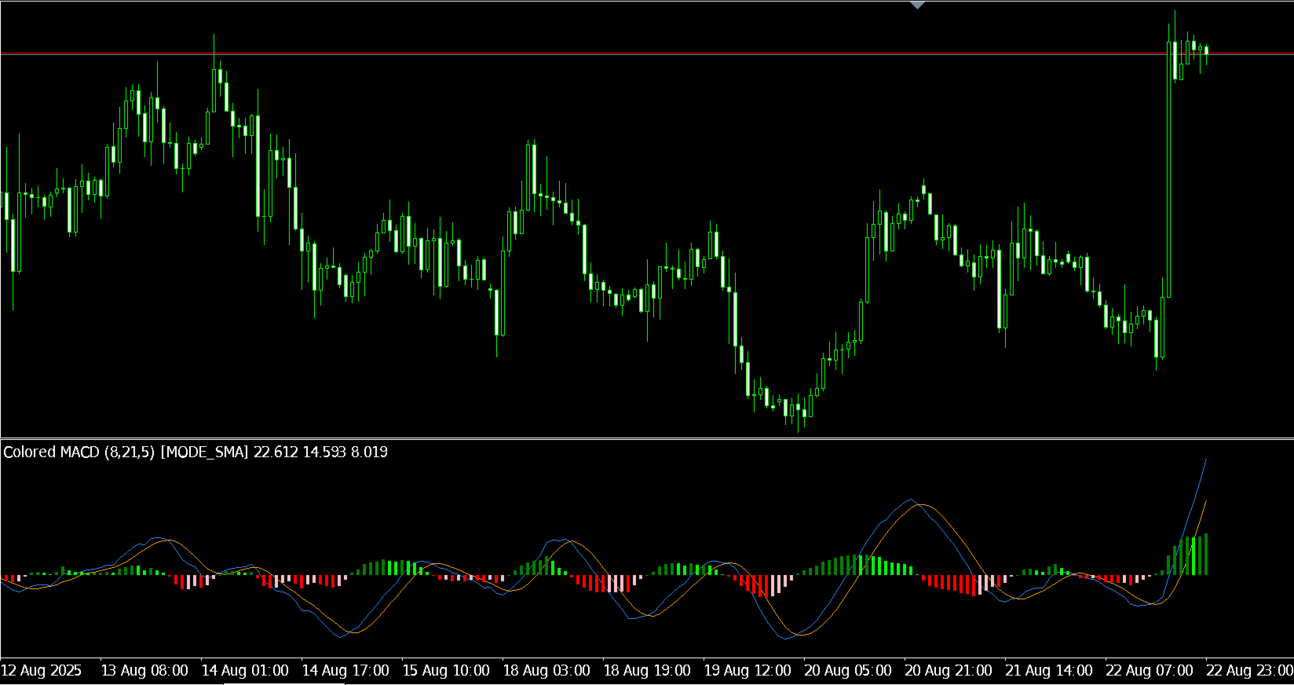Click the chart shift triangle marker

click(x=917, y=5)
